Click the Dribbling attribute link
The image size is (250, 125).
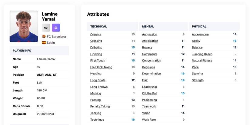tap(96, 48)
